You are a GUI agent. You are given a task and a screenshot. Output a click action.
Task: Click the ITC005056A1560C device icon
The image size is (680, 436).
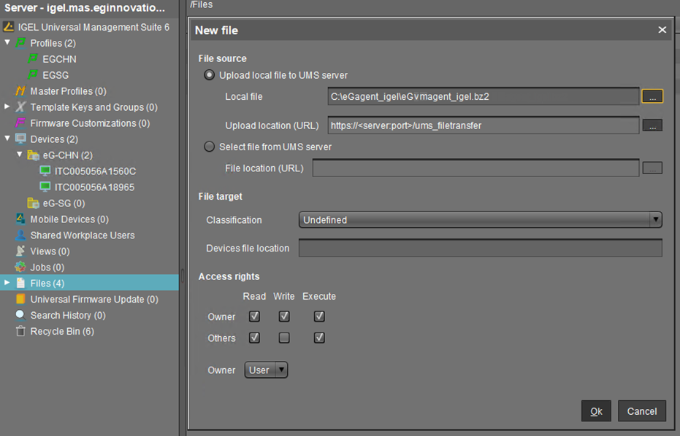tap(45, 171)
